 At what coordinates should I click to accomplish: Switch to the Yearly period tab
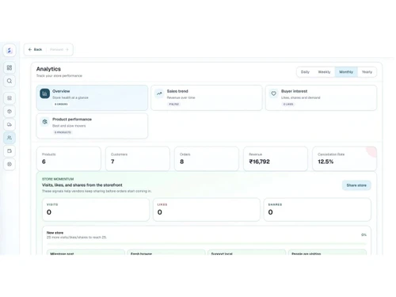click(x=367, y=72)
